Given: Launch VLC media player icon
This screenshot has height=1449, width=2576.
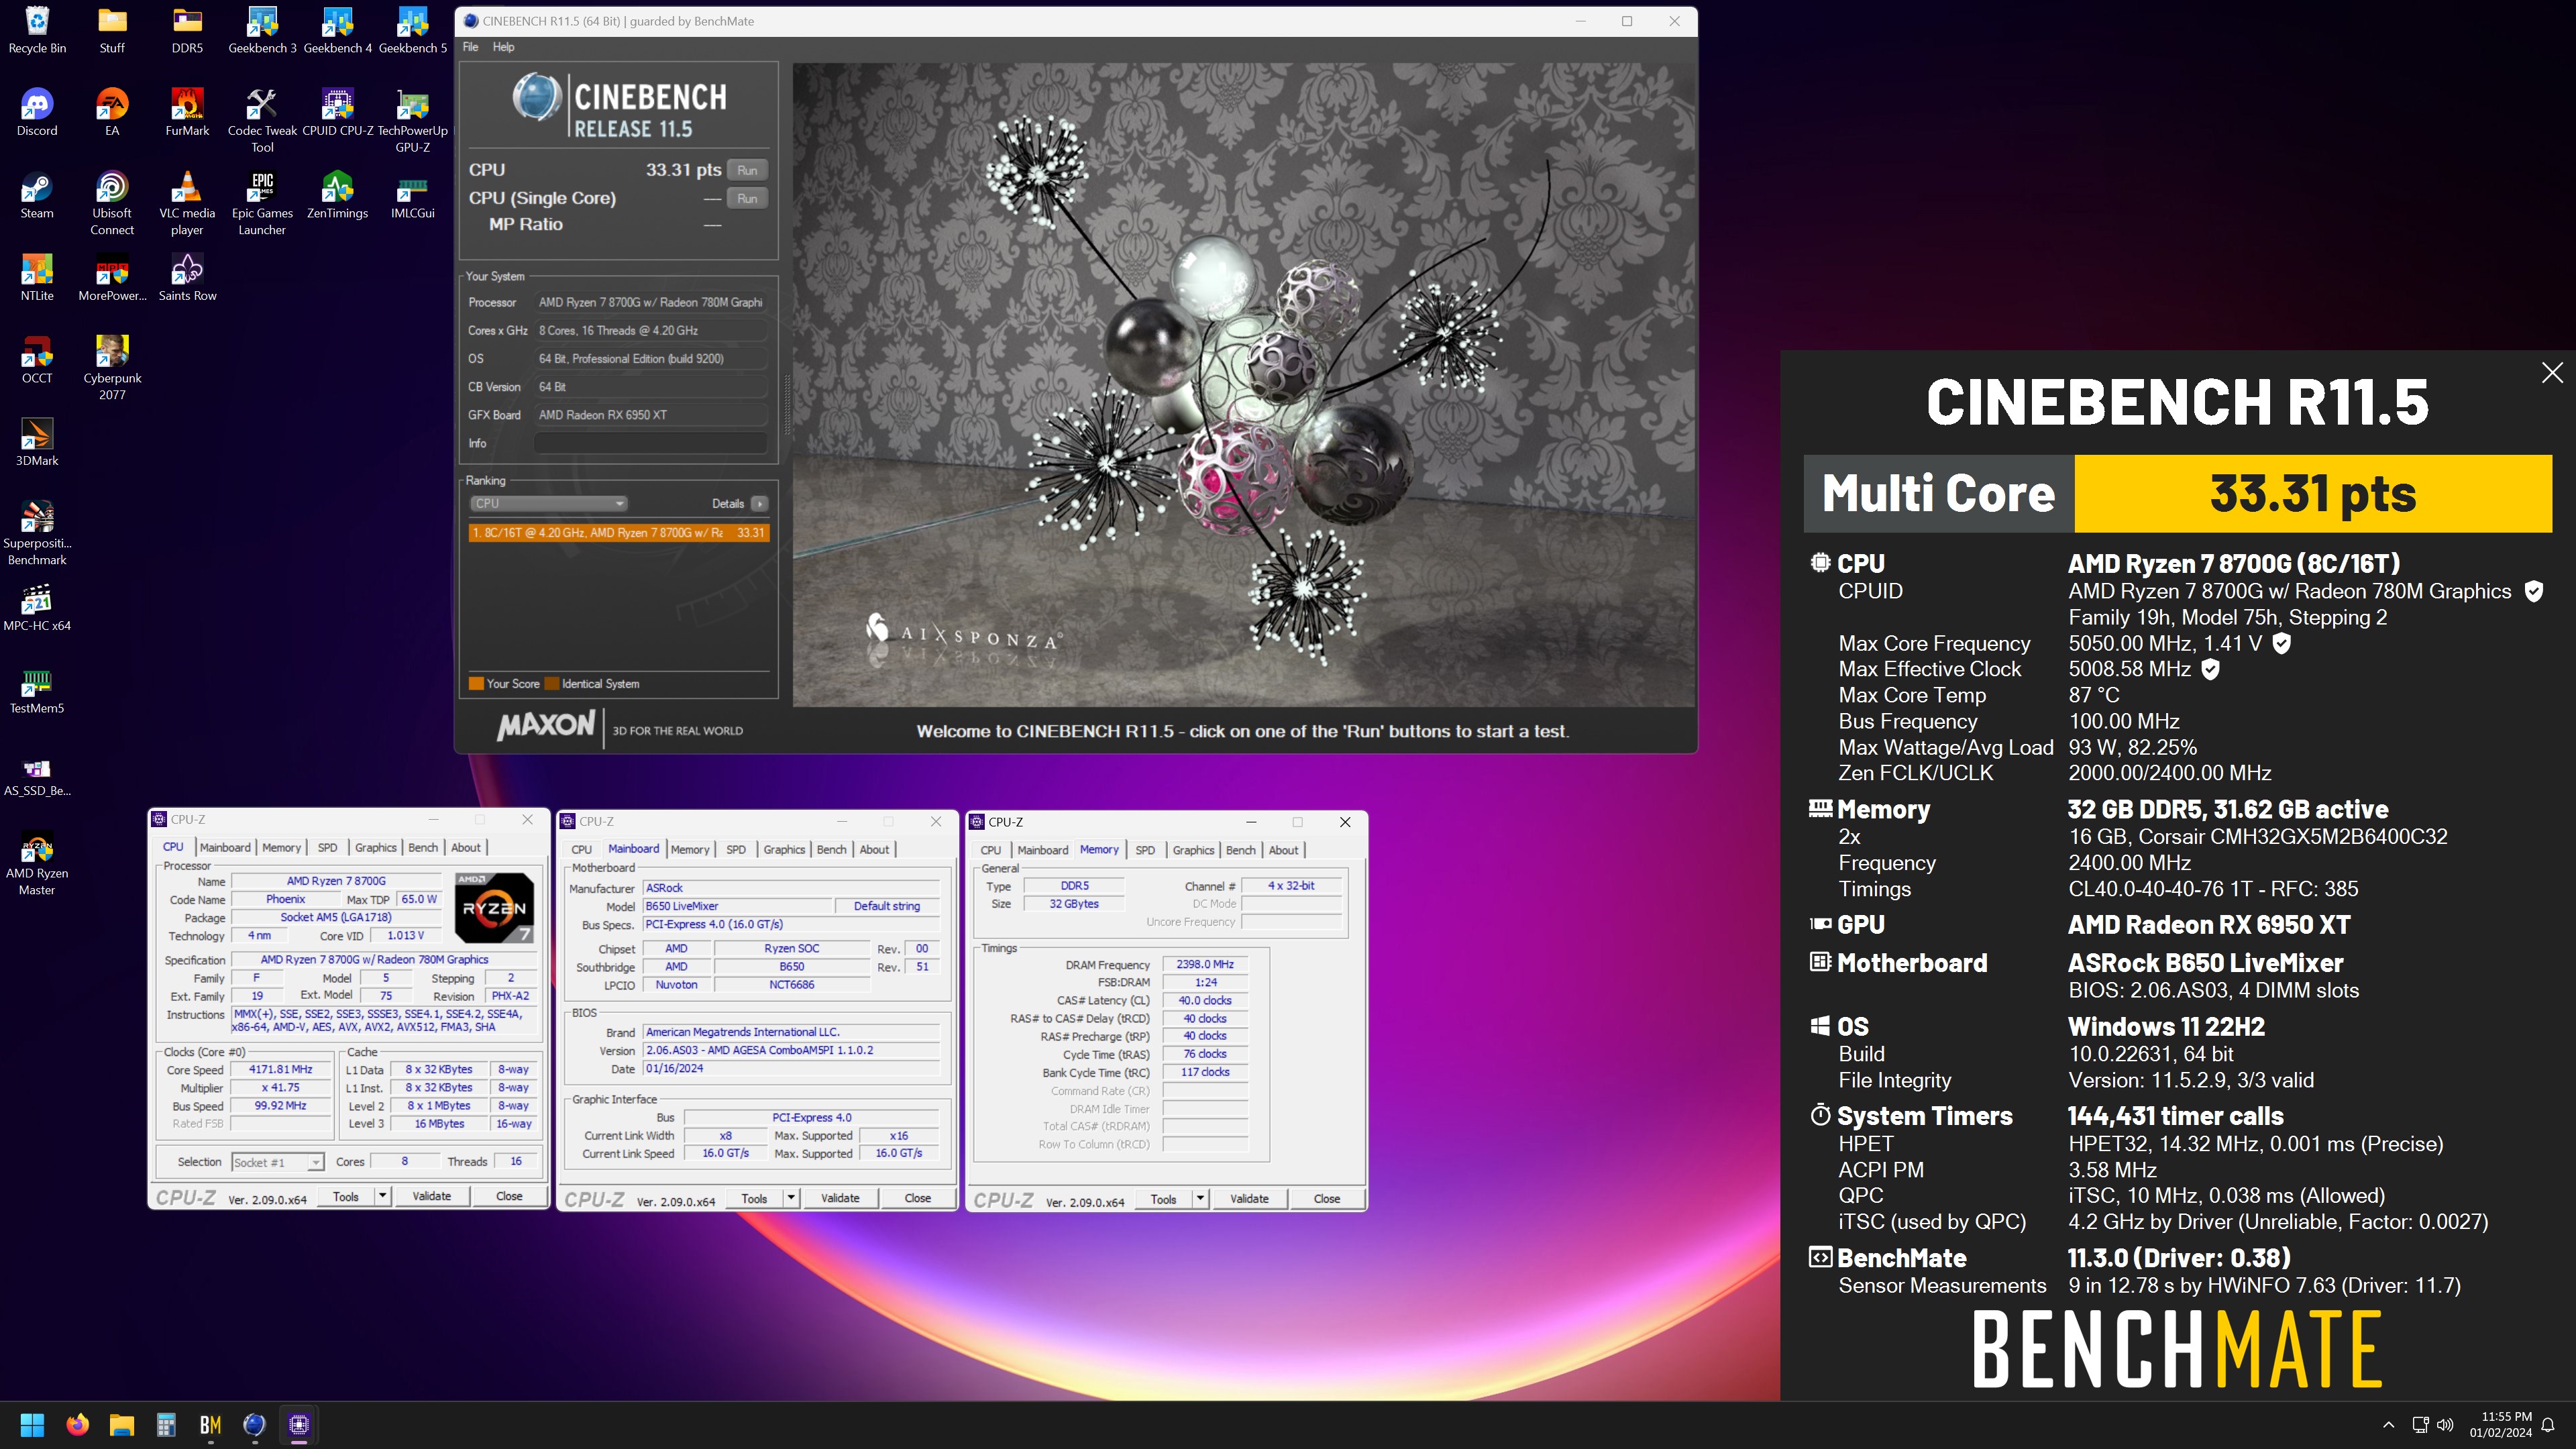Looking at the screenshot, I should pyautogui.click(x=187, y=203).
